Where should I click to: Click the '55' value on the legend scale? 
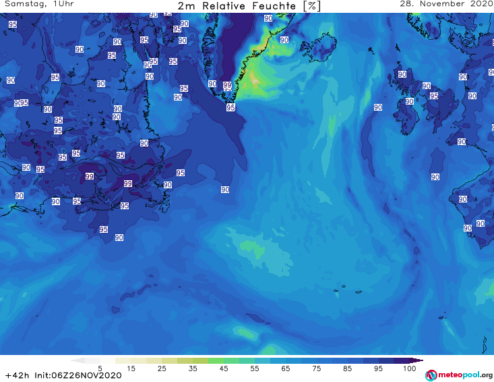click(254, 369)
